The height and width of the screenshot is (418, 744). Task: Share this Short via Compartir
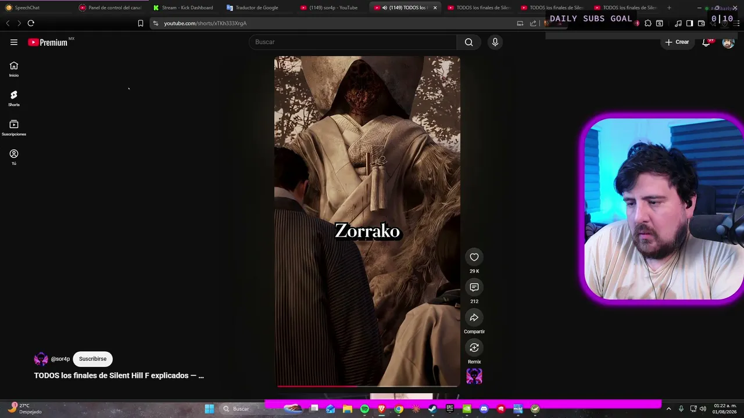tap(474, 318)
